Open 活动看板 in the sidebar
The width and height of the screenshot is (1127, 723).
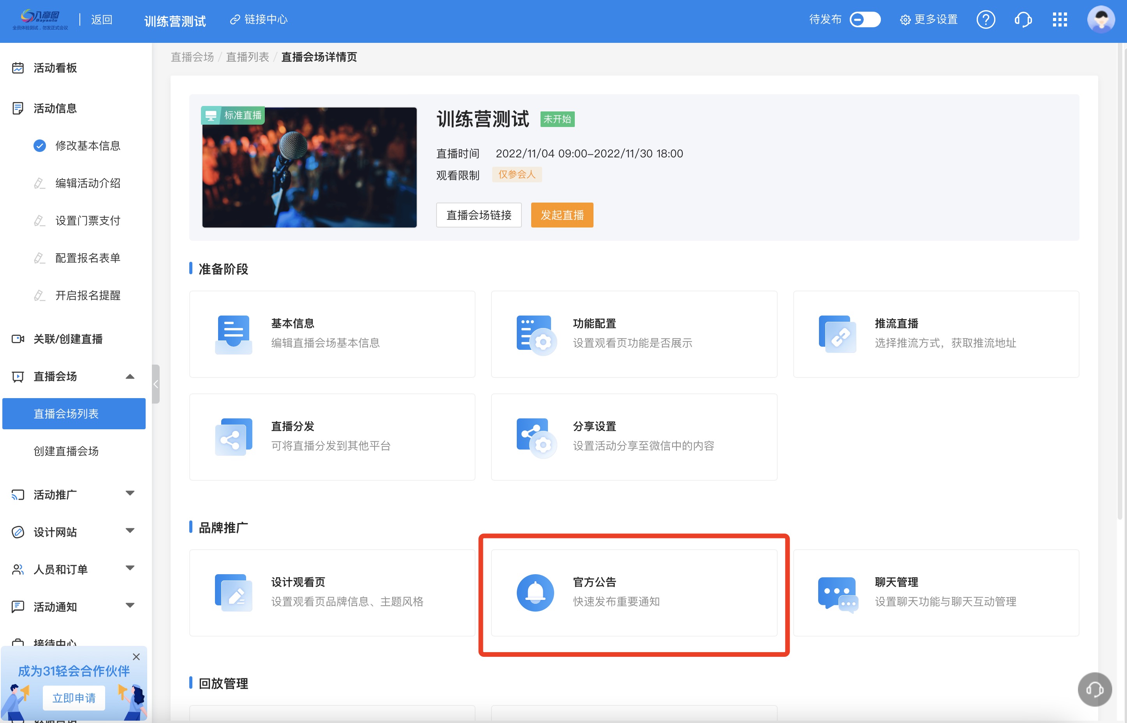[55, 68]
